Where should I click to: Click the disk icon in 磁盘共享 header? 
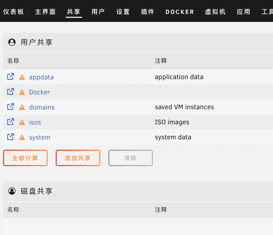click(x=12, y=191)
